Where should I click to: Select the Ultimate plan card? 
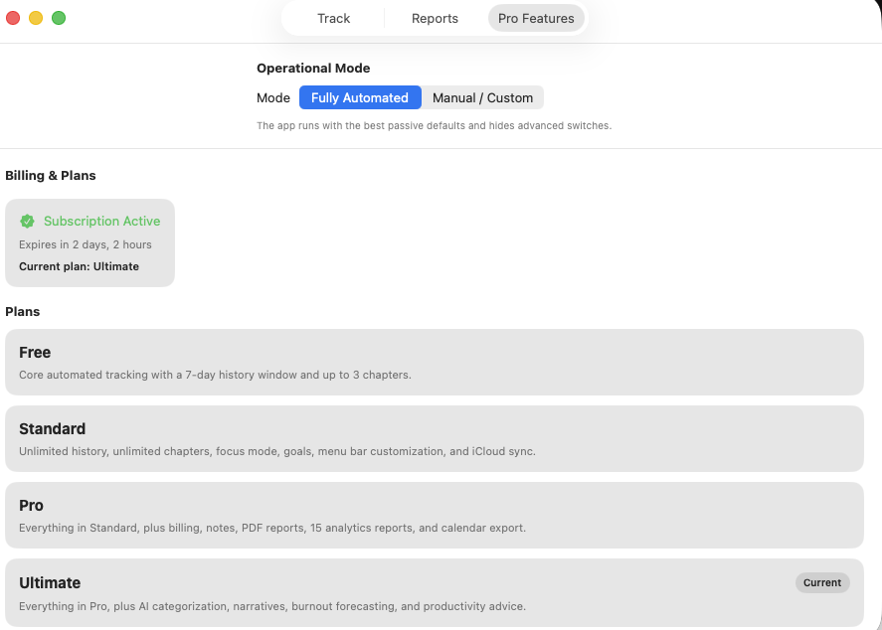(x=435, y=593)
